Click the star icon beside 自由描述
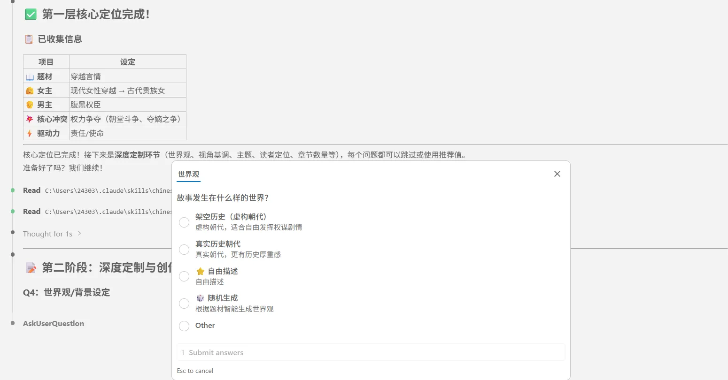Image resolution: width=728 pixels, height=380 pixels. click(x=200, y=271)
